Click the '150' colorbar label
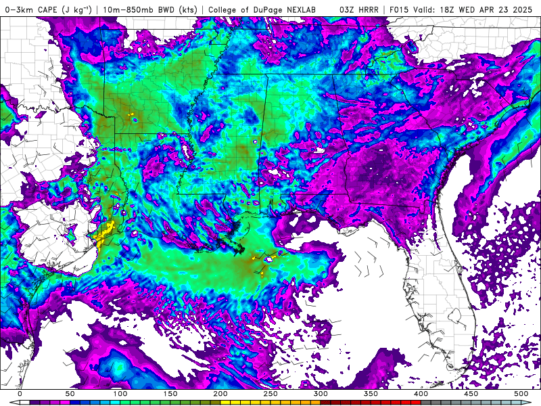The image size is (541, 406). (170, 394)
